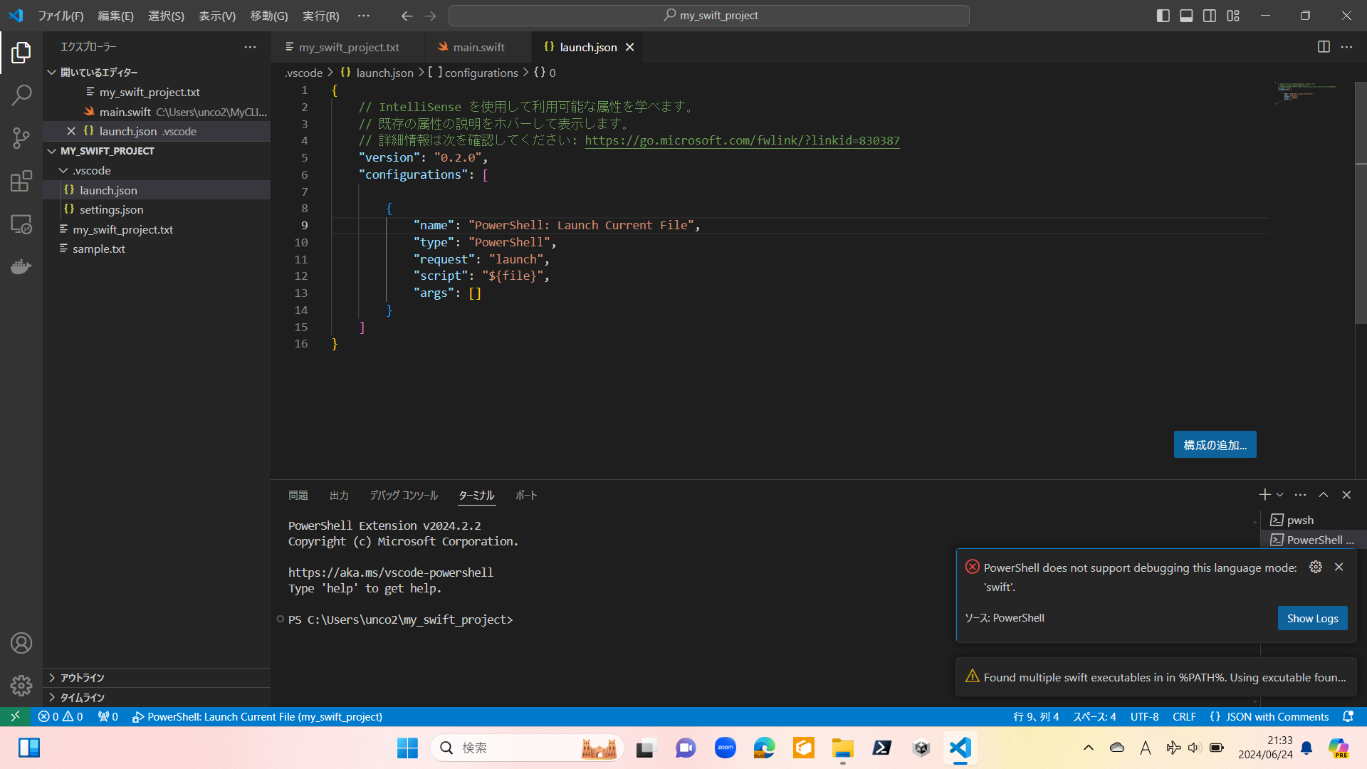Switch to the Output panel tab
The width and height of the screenshot is (1367, 769).
tap(339, 495)
